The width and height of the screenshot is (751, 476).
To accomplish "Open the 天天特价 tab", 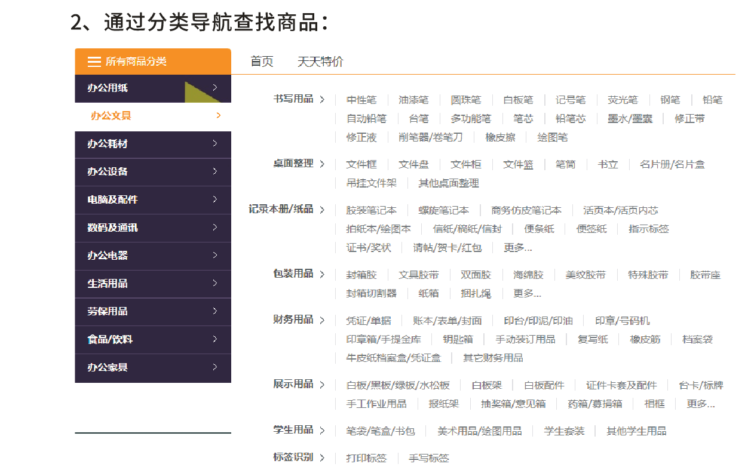I will (320, 62).
